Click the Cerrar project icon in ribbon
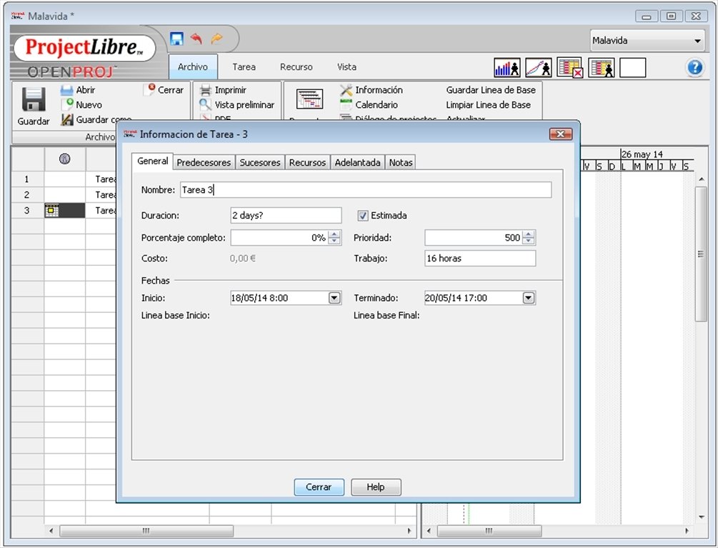The width and height of the screenshot is (718, 548). pyautogui.click(x=149, y=90)
